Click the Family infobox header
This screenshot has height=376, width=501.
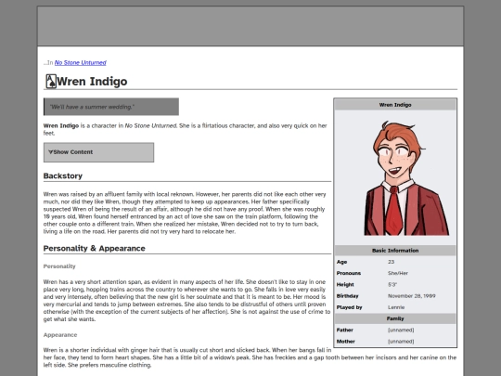point(395,318)
